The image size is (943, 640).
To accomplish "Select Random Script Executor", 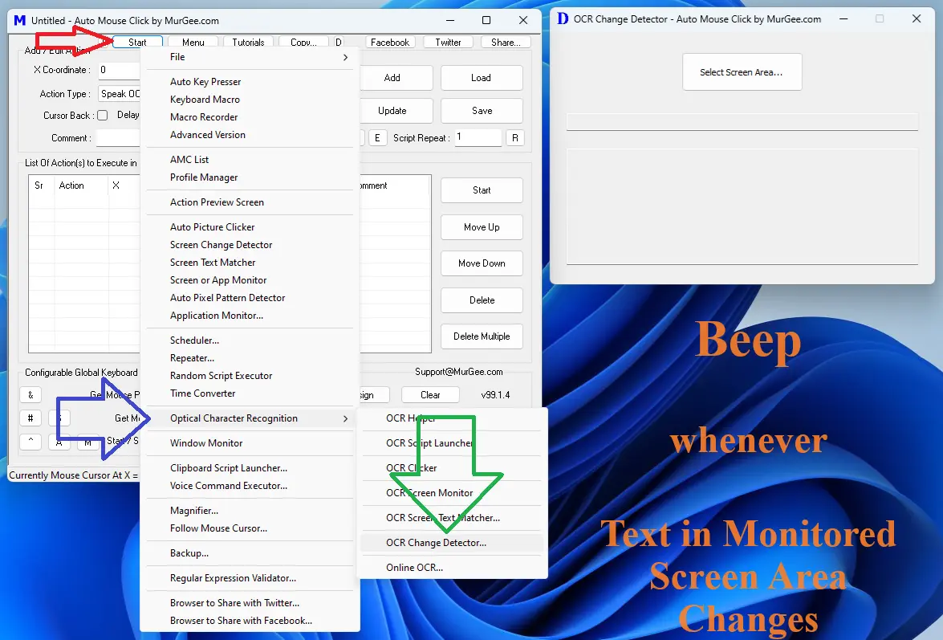I will (x=250, y=375).
